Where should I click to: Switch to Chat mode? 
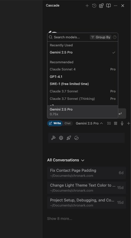click(x=68, y=123)
